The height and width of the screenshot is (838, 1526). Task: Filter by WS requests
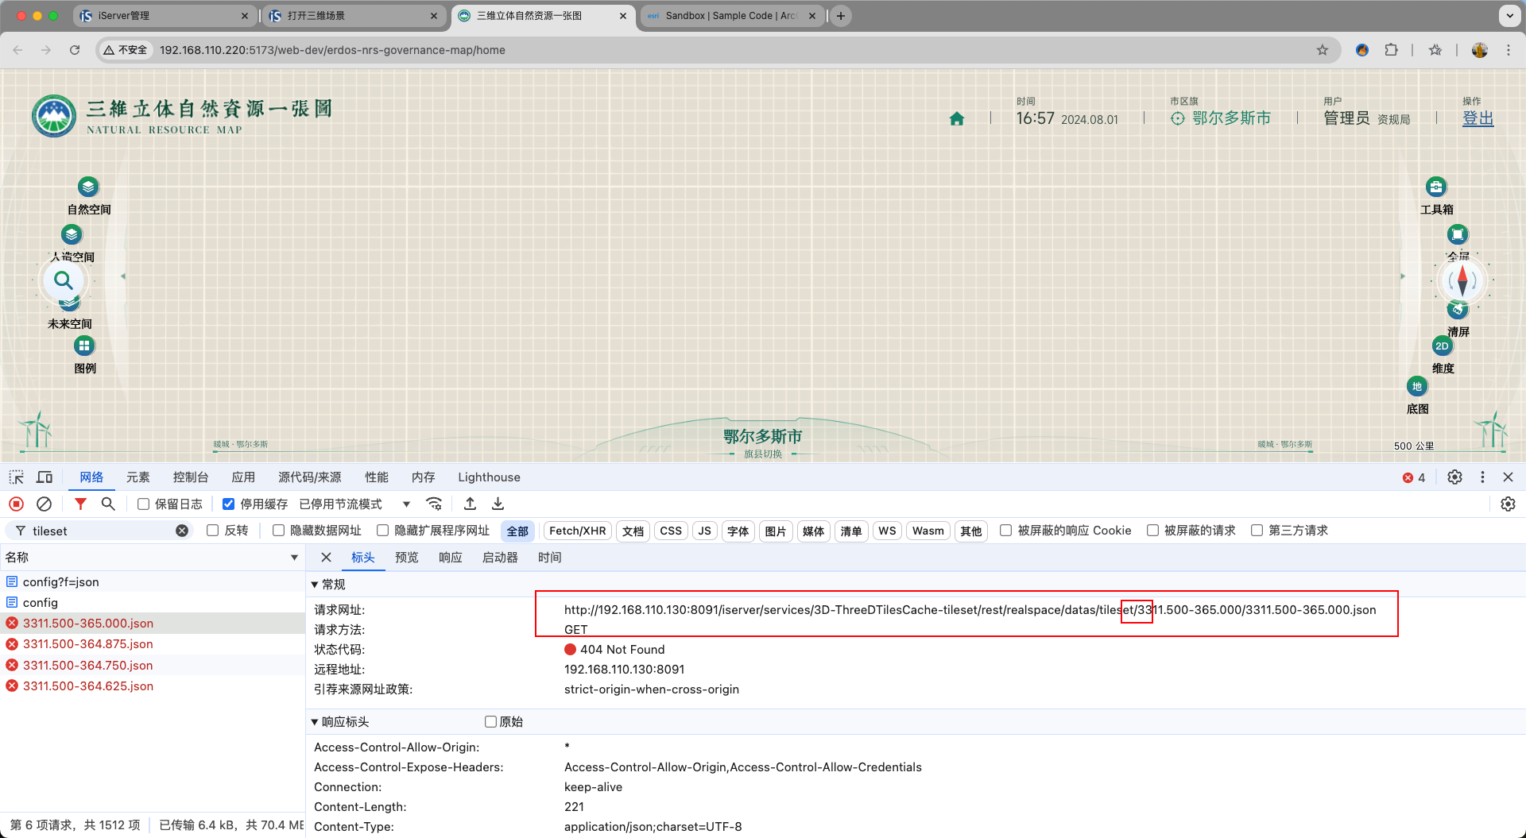887,531
